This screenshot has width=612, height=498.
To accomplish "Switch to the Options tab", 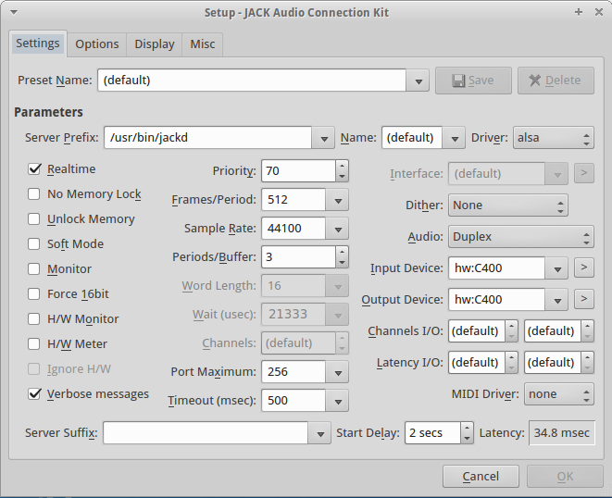I will pos(97,44).
